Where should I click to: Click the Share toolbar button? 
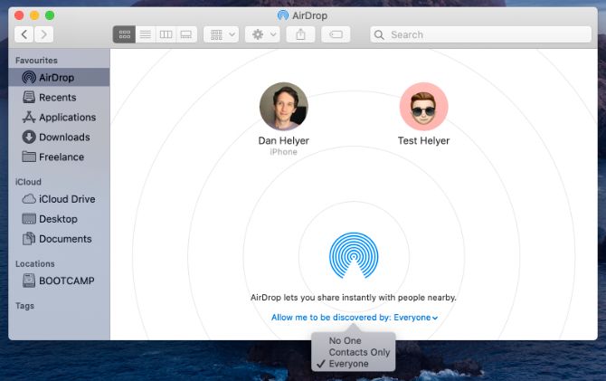300,34
